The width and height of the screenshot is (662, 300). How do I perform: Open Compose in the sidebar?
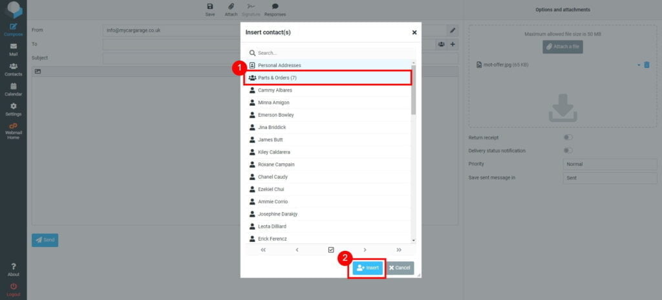pyautogui.click(x=13, y=30)
